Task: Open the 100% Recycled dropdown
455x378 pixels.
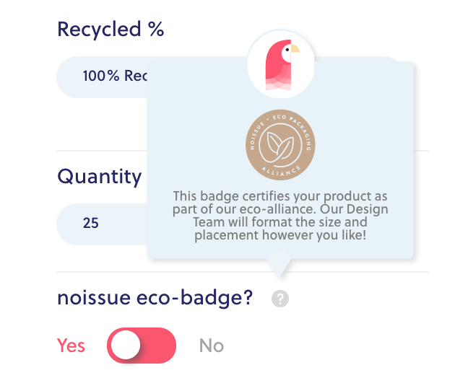Action: [102, 77]
